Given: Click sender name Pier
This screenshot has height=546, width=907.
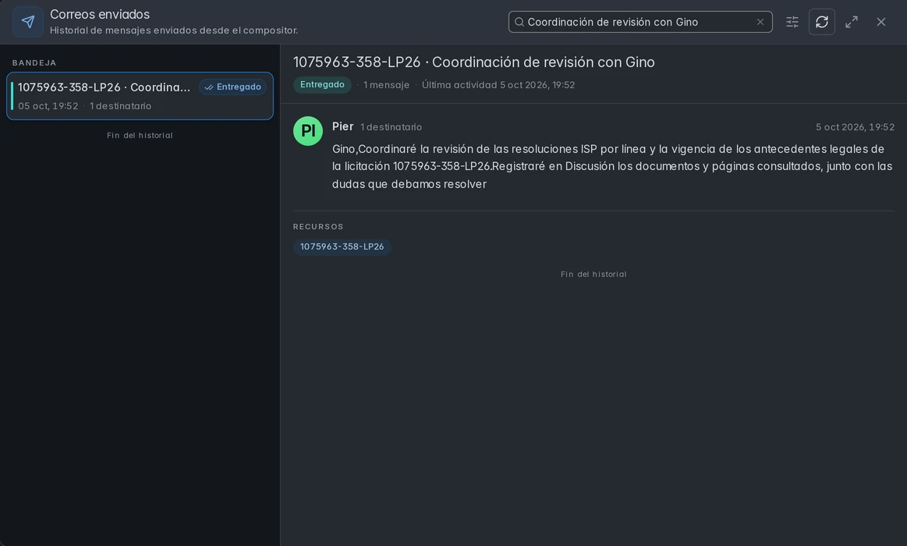Looking at the screenshot, I should pyautogui.click(x=342, y=126).
